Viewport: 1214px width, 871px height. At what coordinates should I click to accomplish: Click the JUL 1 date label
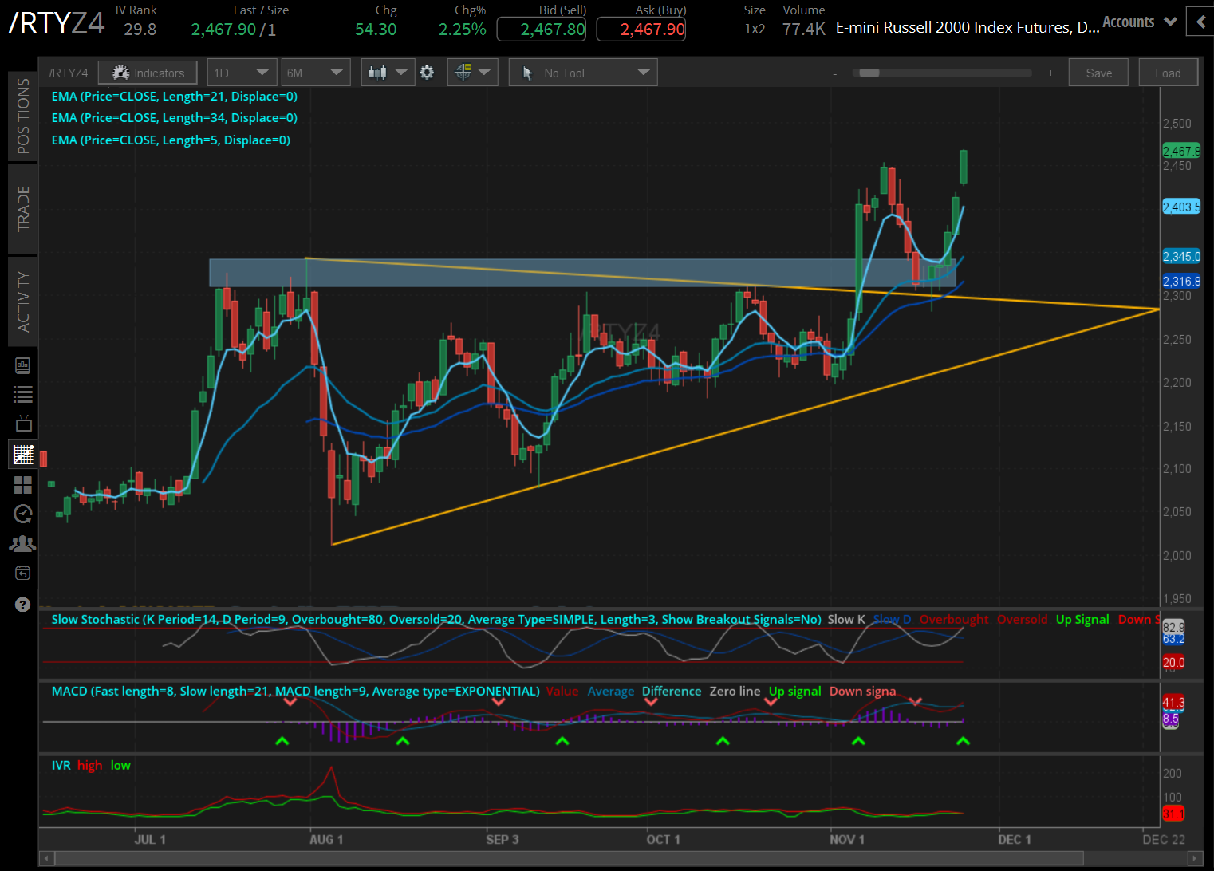coord(150,839)
